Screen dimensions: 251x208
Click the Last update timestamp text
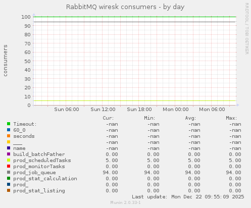pyautogui.click(x=188, y=197)
